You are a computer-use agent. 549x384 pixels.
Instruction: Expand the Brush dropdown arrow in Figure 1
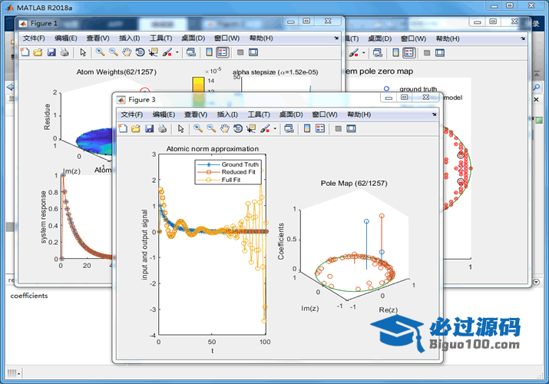[177, 52]
